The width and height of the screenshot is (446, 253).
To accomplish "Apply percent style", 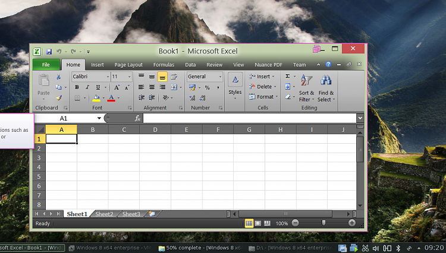I will click(208, 87).
